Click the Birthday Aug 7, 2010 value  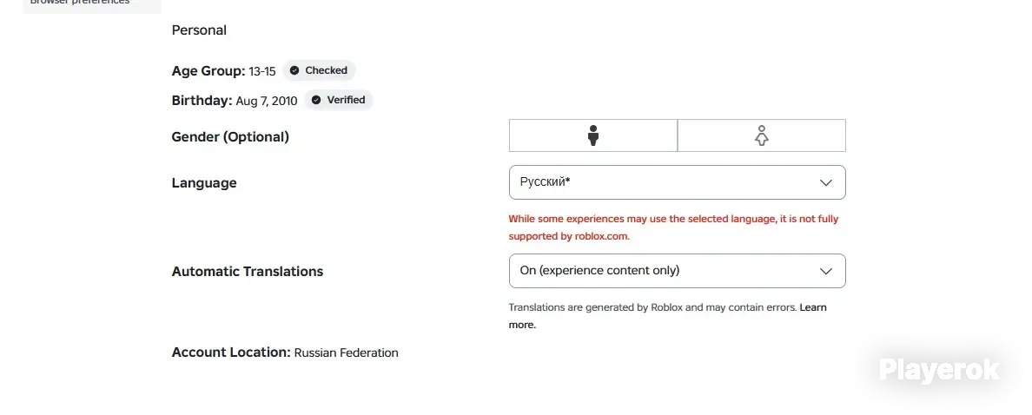click(267, 101)
